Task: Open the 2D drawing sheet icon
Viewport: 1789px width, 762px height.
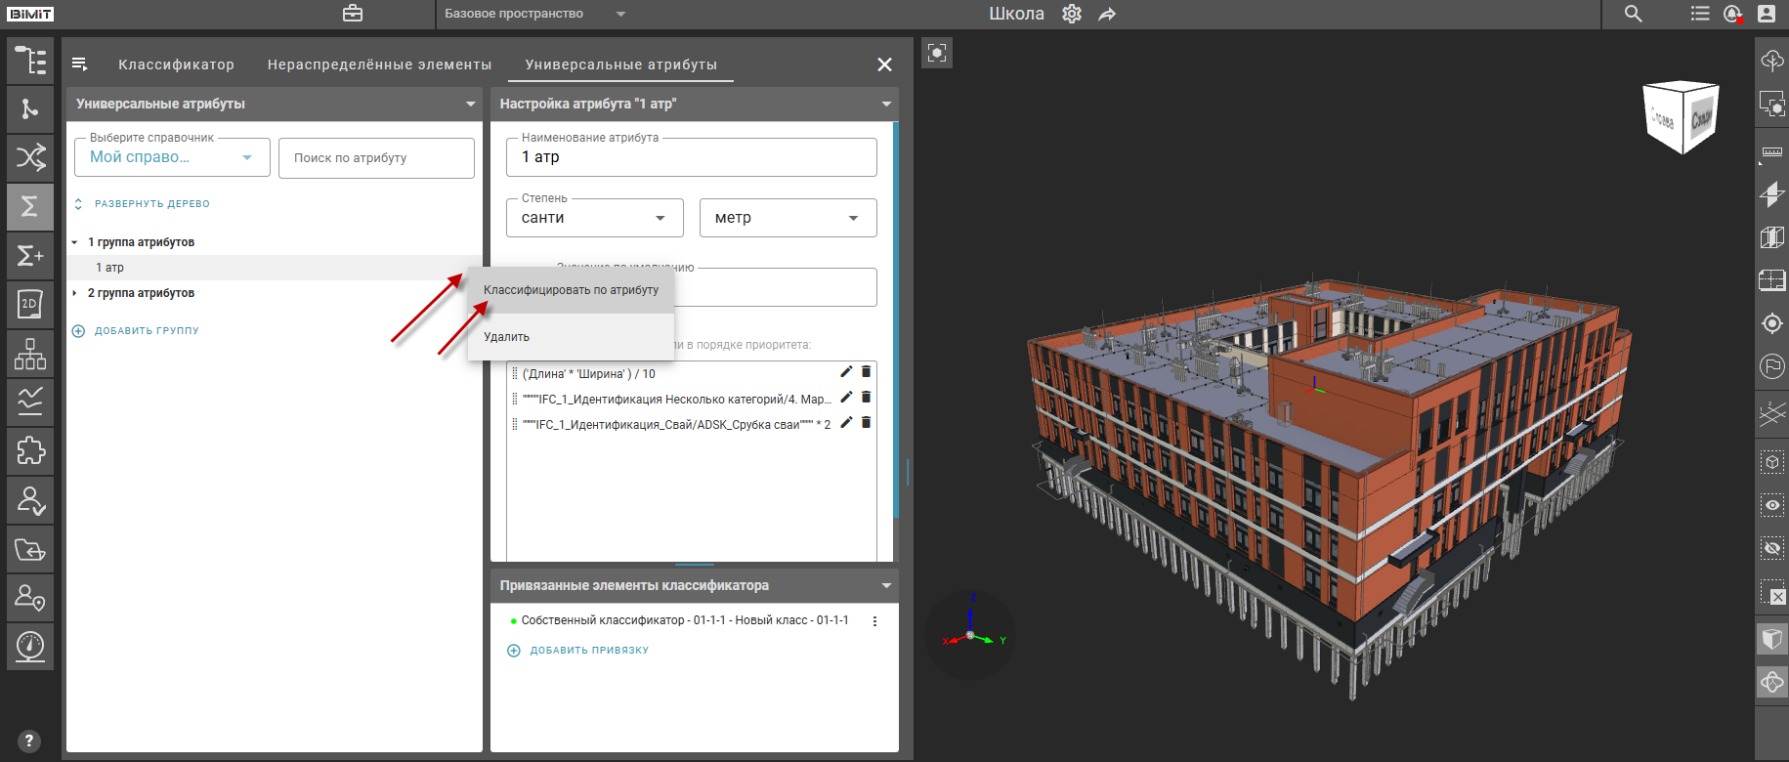Action: [x=30, y=304]
